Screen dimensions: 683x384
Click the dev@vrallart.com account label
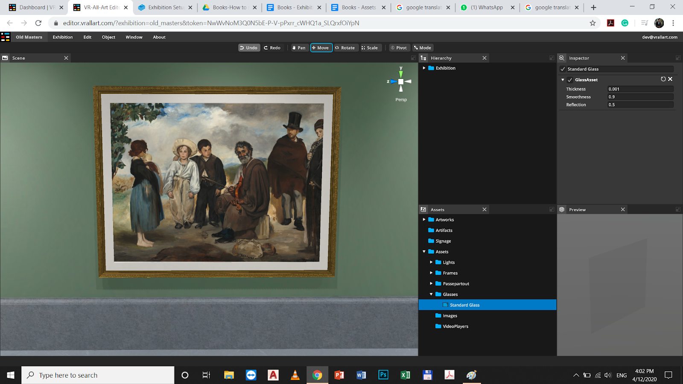pyautogui.click(x=660, y=37)
